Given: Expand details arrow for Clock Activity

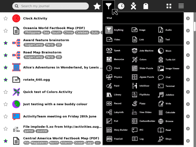Looking at the screenshot, I should [188, 18].
